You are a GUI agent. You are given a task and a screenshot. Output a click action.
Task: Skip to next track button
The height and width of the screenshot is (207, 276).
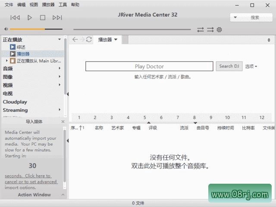pyautogui.click(x=57, y=18)
